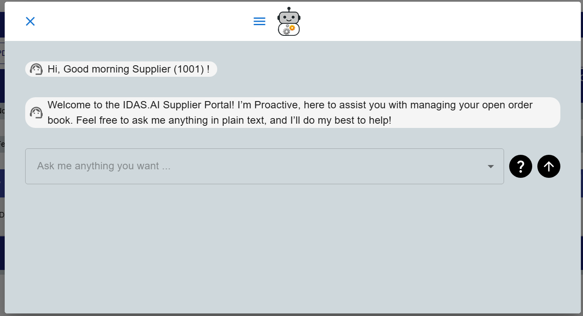Click the Proactive robot mascot logo

289,20
